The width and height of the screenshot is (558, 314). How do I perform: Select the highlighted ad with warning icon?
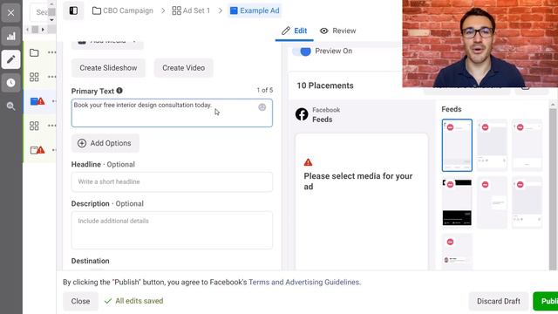[37, 101]
